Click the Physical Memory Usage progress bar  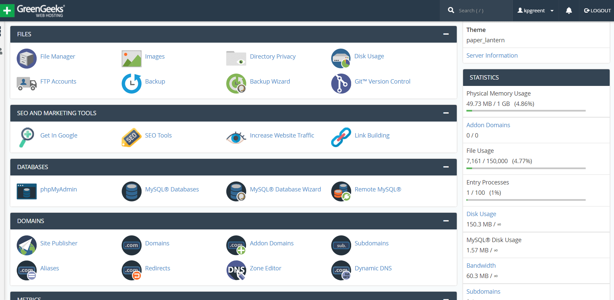click(x=526, y=111)
